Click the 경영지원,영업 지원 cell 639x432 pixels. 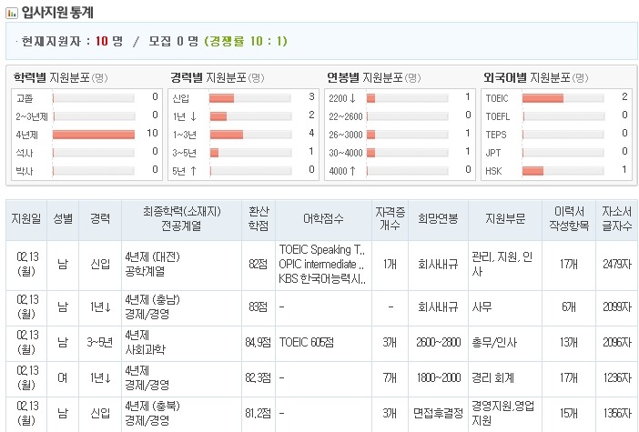tap(505, 414)
